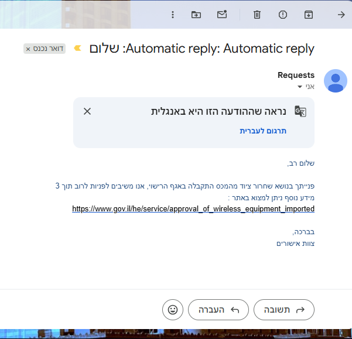Image resolution: width=352 pixels, height=339 pixels.
Task: Click the banner text נראה שההודעה הזו היא באנגלית
Action: [218, 111]
